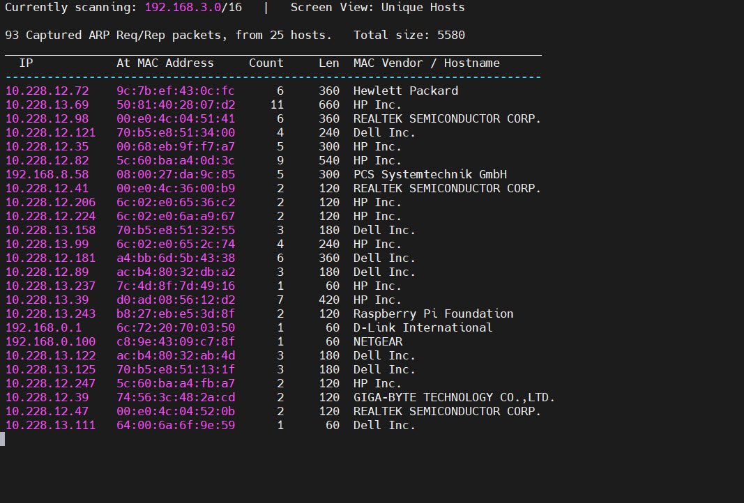Select MAC address ac:b4:80:32:ab:4d
Image resolution: width=744 pixels, height=503 pixels.
(176, 355)
